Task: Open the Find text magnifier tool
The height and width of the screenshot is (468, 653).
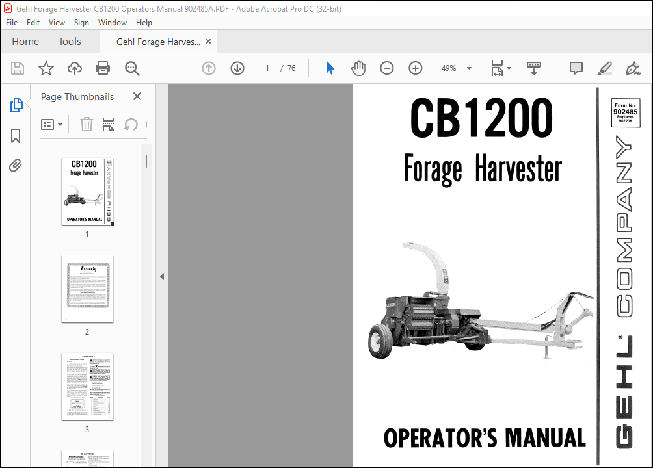Action: 132,68
